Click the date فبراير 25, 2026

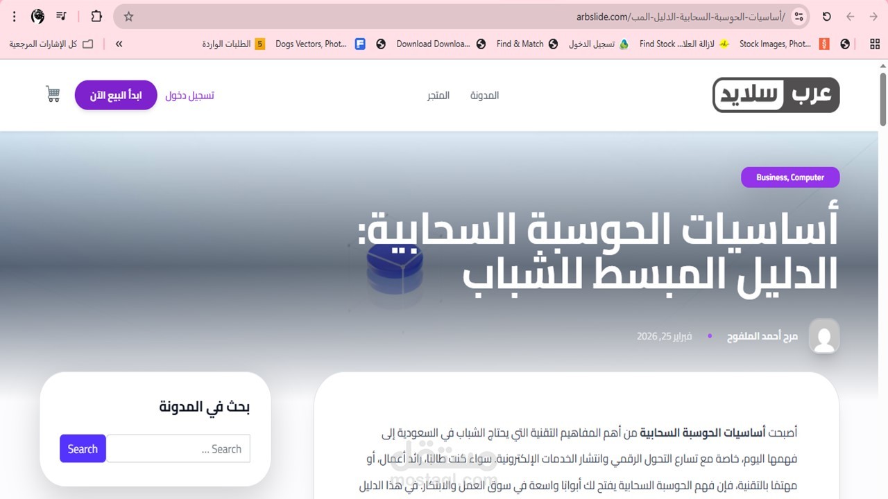[665, 336]
